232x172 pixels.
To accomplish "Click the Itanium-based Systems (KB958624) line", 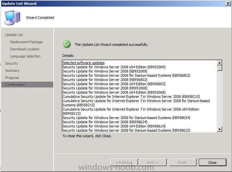I will point(126,118).
